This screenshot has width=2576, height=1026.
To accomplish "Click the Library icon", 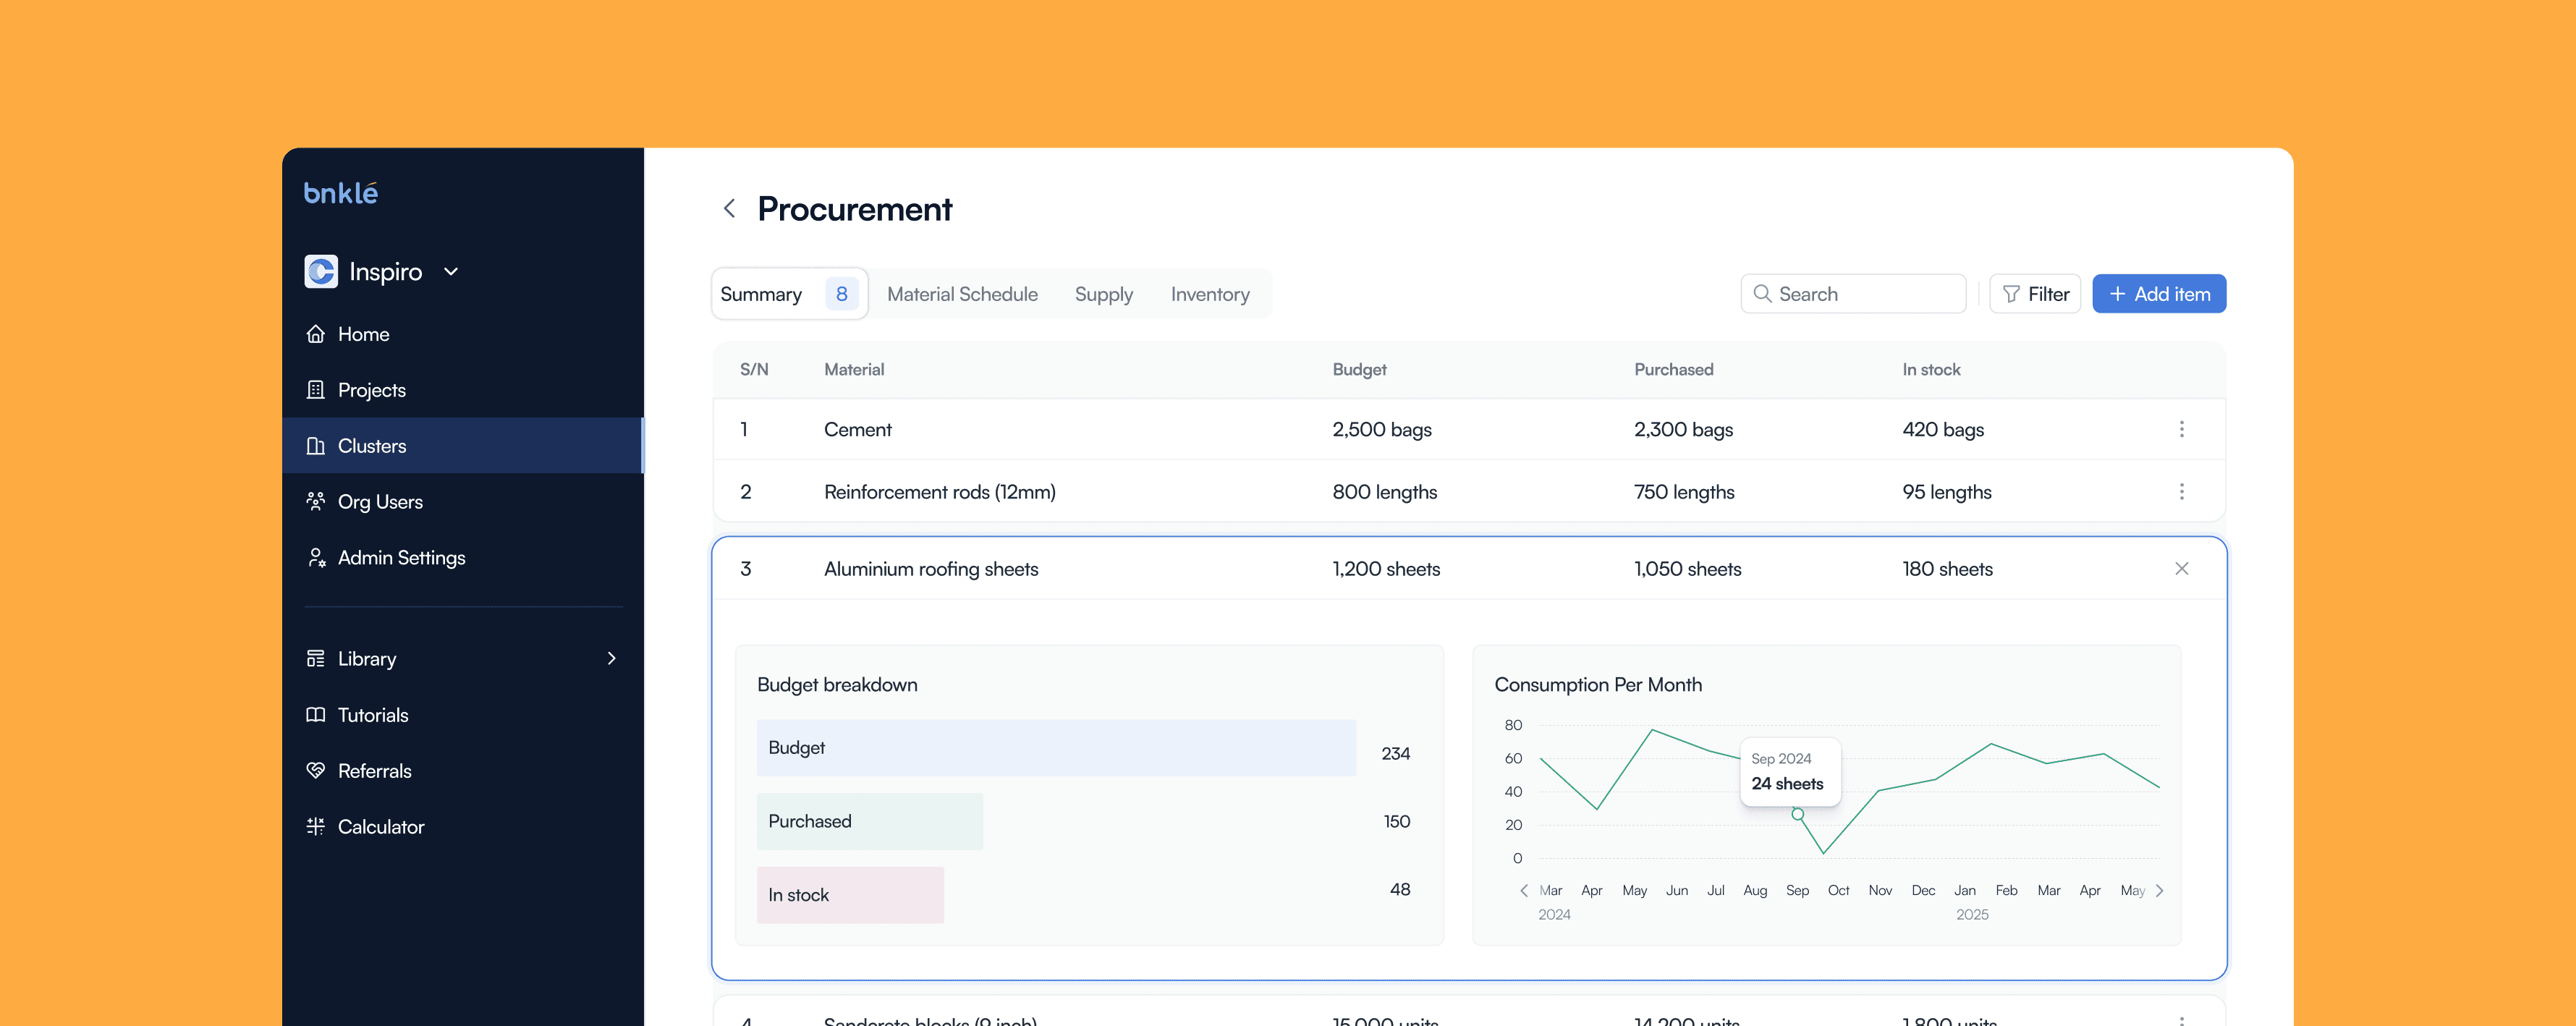I will point(315,658).
